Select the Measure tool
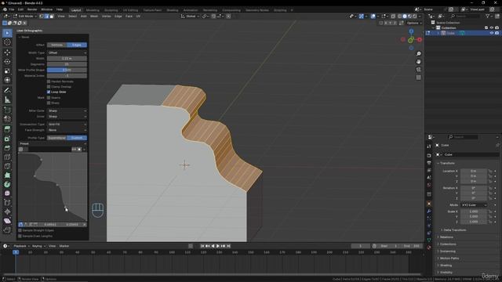502x282 pixels. 7,99
